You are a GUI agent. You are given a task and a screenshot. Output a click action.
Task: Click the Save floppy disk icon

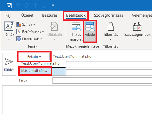[x=9, y=6]
